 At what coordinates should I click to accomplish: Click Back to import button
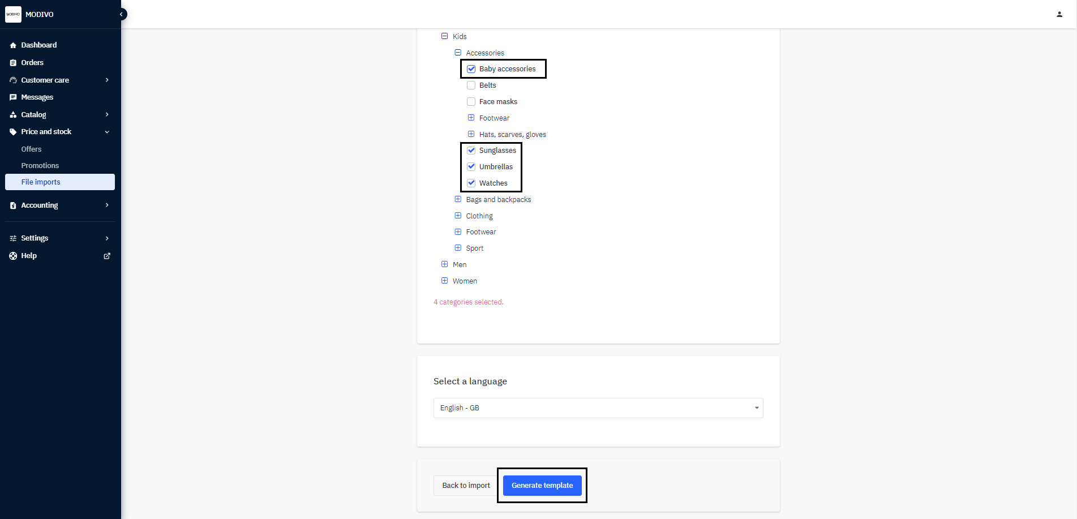tap(466, 486)
